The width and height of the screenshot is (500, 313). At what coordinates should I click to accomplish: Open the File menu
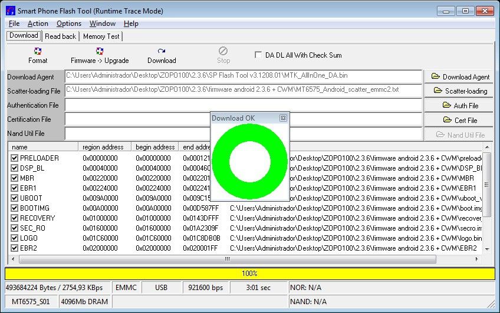click(x=14, y=24)
